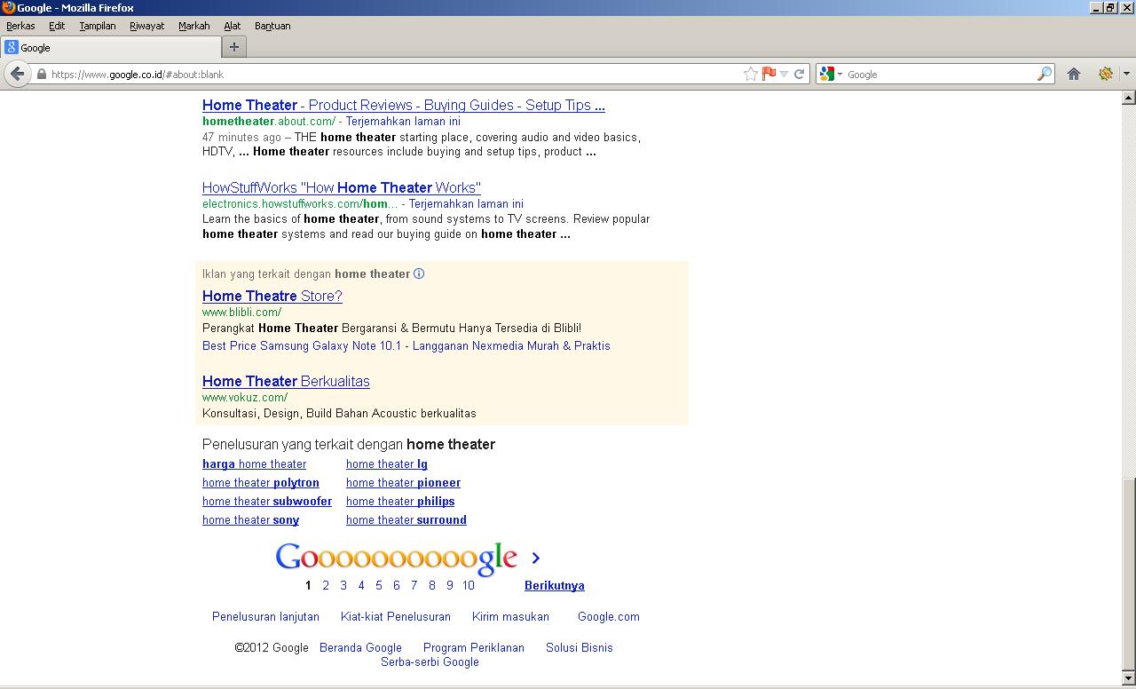
Task: Open Langganan Nexmedia Murah & Praktis link
Action: 511,346
